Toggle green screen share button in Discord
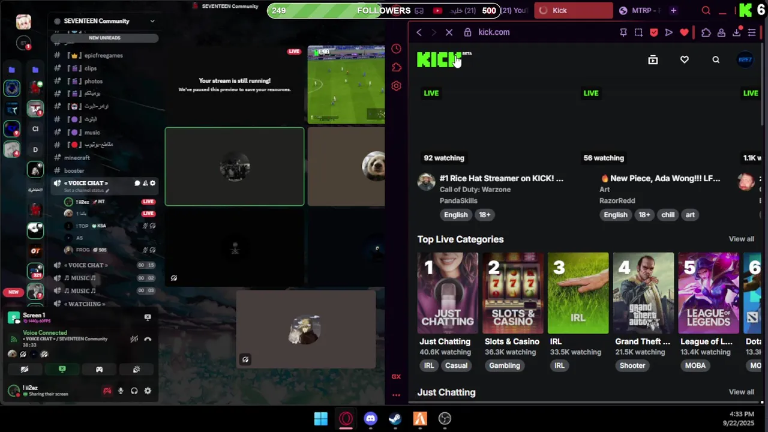768x432 pixels. pos(62,370)
